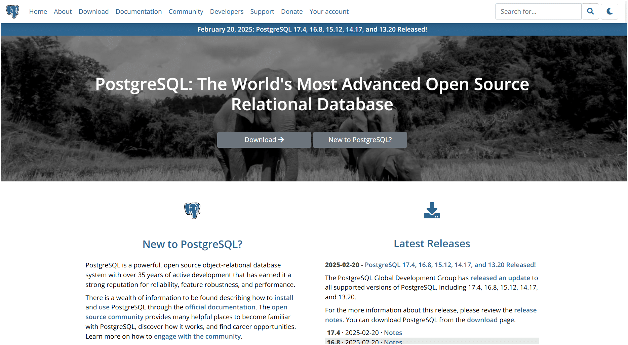This screenshot has width=628, height=345.
Task: Click the elephant icon above New to PostgreSQL
Action: coord(192,211)
